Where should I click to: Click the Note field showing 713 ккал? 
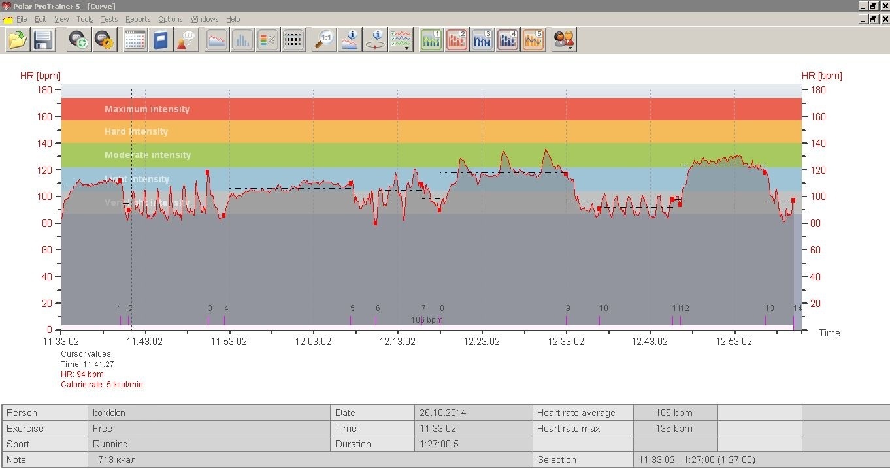pyautogui.click(x=209, y=460)
